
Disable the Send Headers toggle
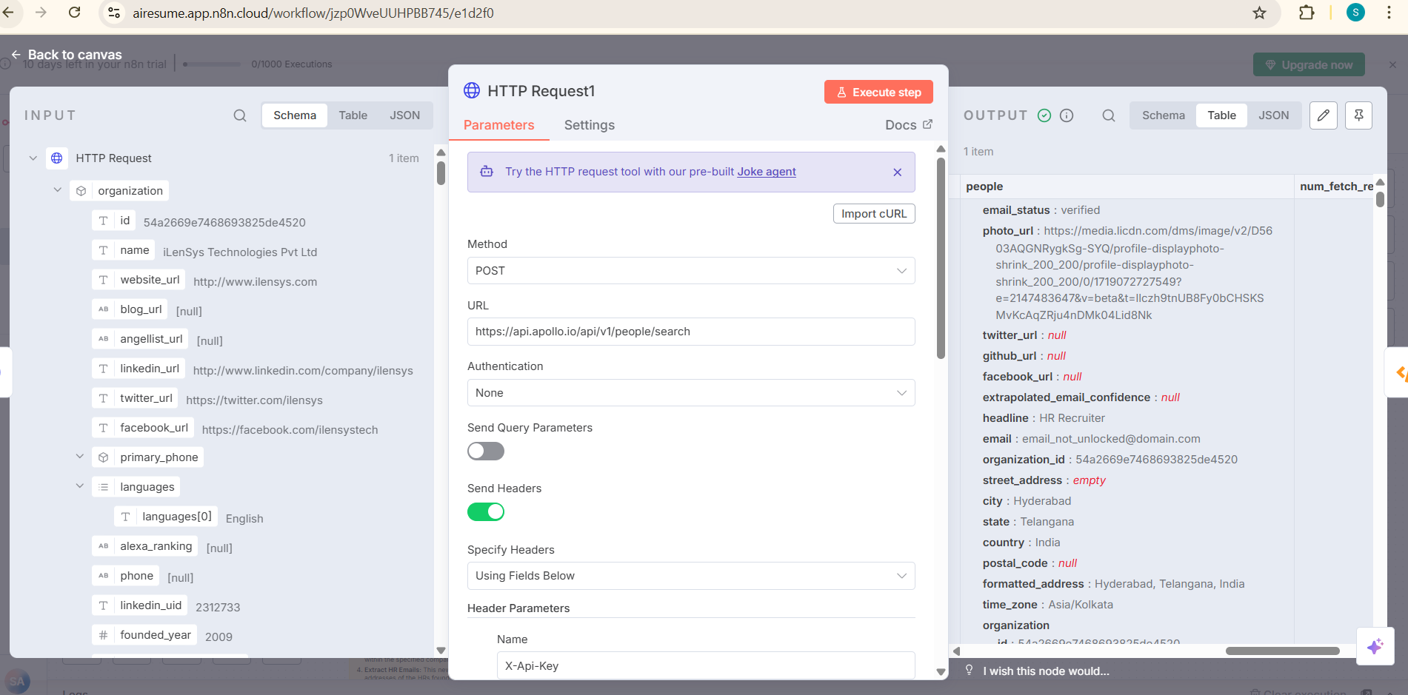[486, 511]
